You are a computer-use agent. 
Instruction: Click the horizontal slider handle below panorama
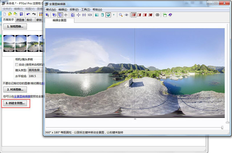click(222, 127)
